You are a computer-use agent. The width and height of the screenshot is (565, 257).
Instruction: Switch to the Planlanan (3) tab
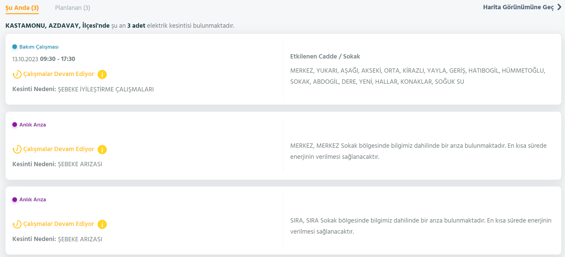pyautogui.click(x=73, y=8)
